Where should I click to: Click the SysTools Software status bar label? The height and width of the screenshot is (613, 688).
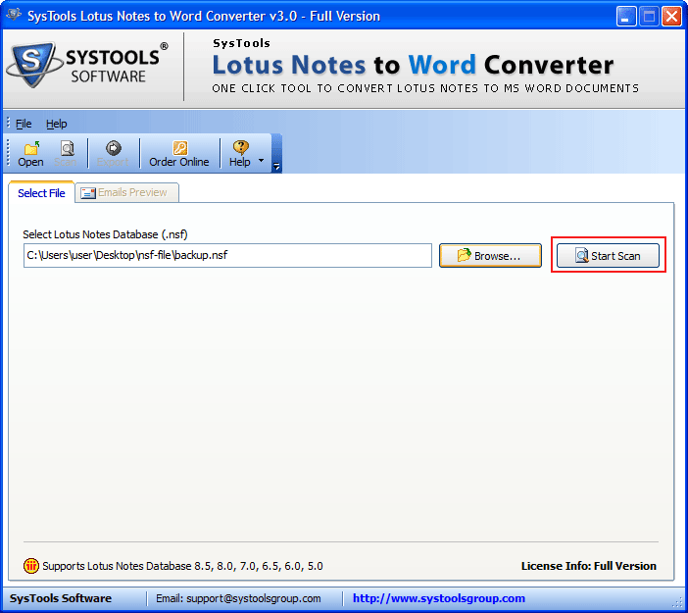[x=61, y=598]
